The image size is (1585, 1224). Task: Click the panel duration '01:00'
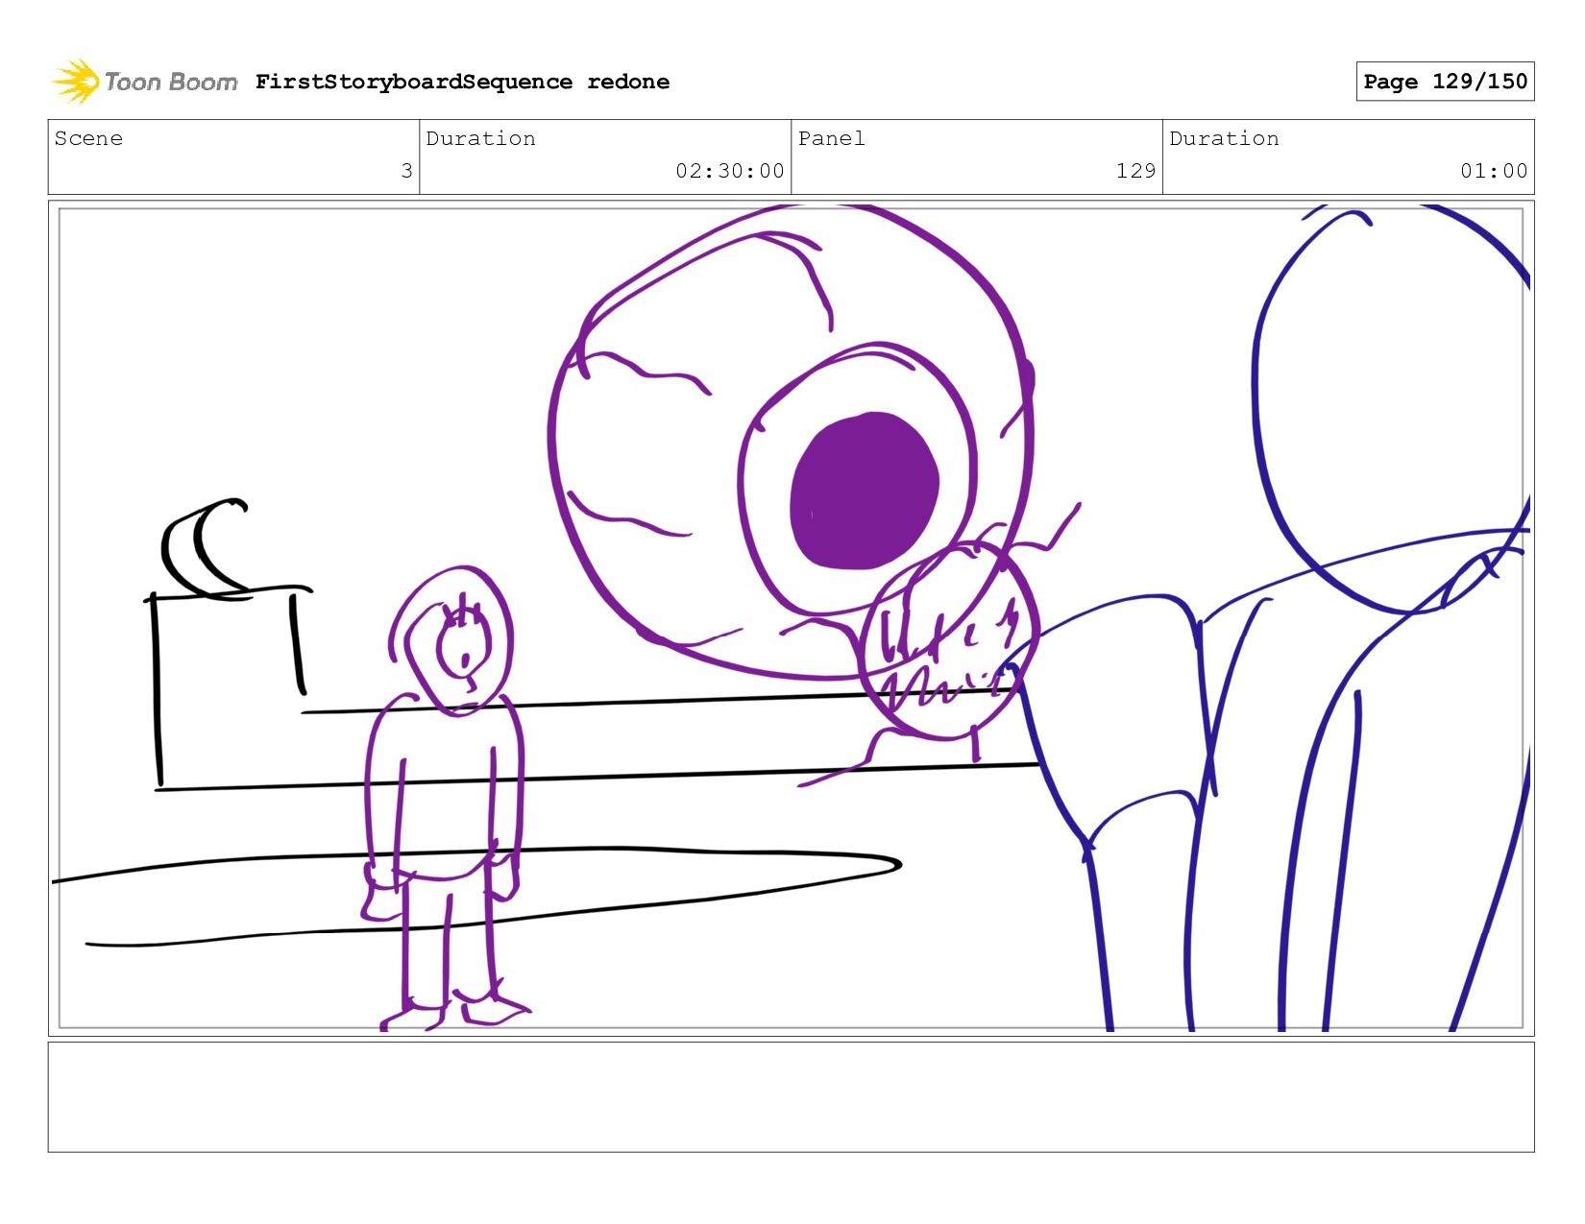pyautogui.click(x=1494, y=171)
